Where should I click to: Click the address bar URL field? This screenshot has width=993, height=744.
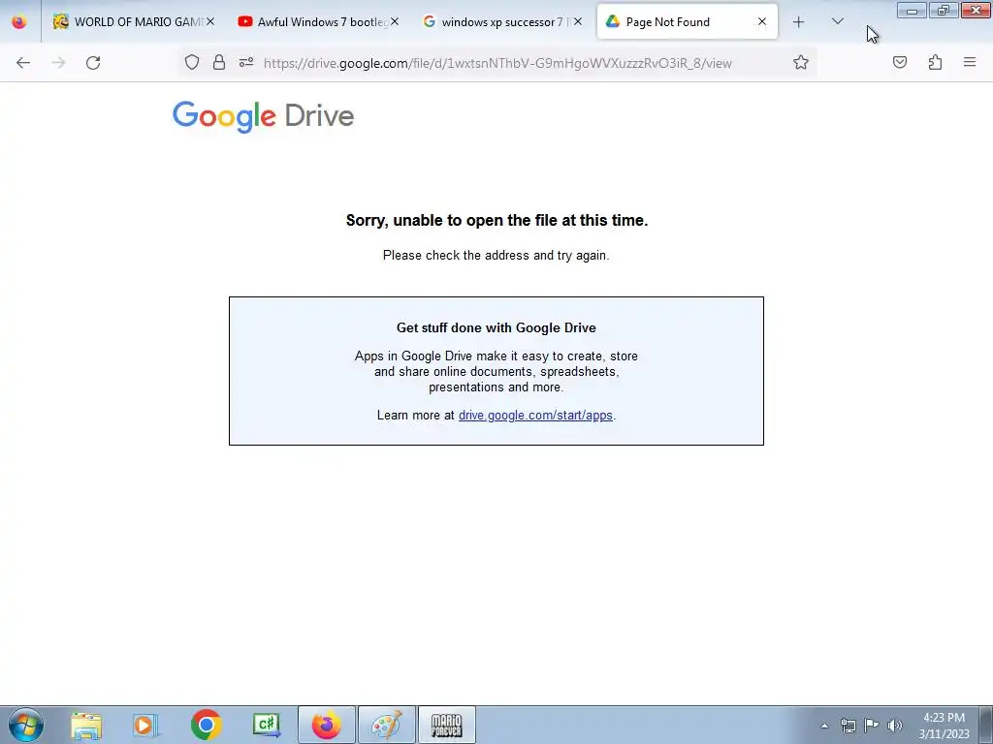497,63
